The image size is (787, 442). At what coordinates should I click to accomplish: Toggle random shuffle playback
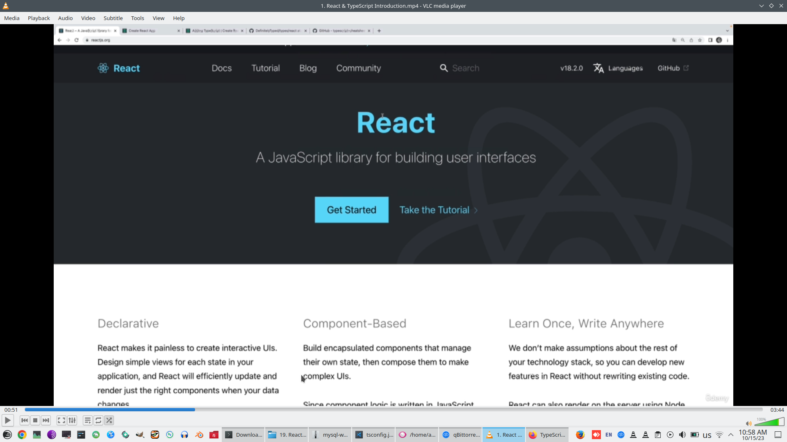[x=109, y=420]
